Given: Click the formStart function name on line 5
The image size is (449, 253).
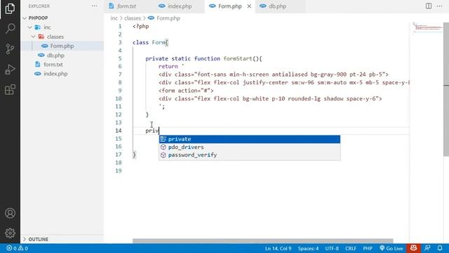Looking at the screenshot, I should coord(238,58).
